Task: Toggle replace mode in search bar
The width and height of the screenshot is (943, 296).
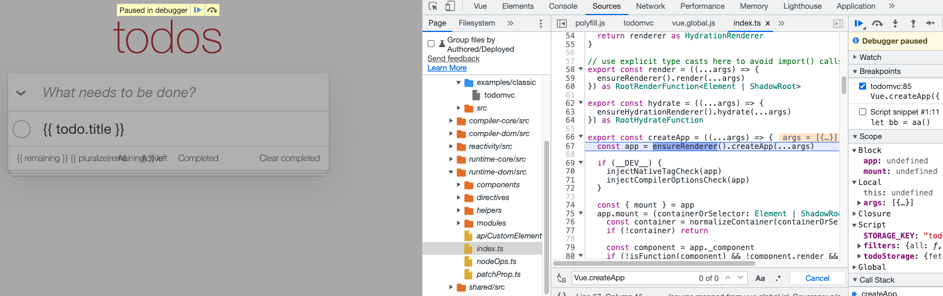Action: 561,278
